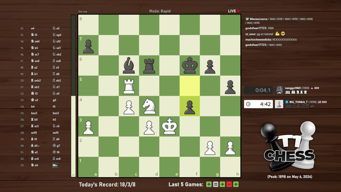341x192 pixels.
Task: Click white's move d4 on row 33
Action: 35,165
